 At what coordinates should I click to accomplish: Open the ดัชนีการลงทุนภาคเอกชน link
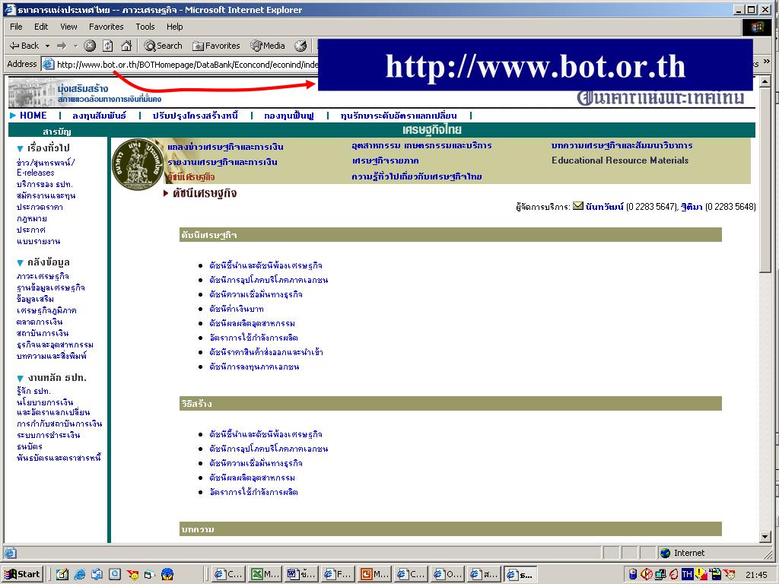click(x=254, y=367)
